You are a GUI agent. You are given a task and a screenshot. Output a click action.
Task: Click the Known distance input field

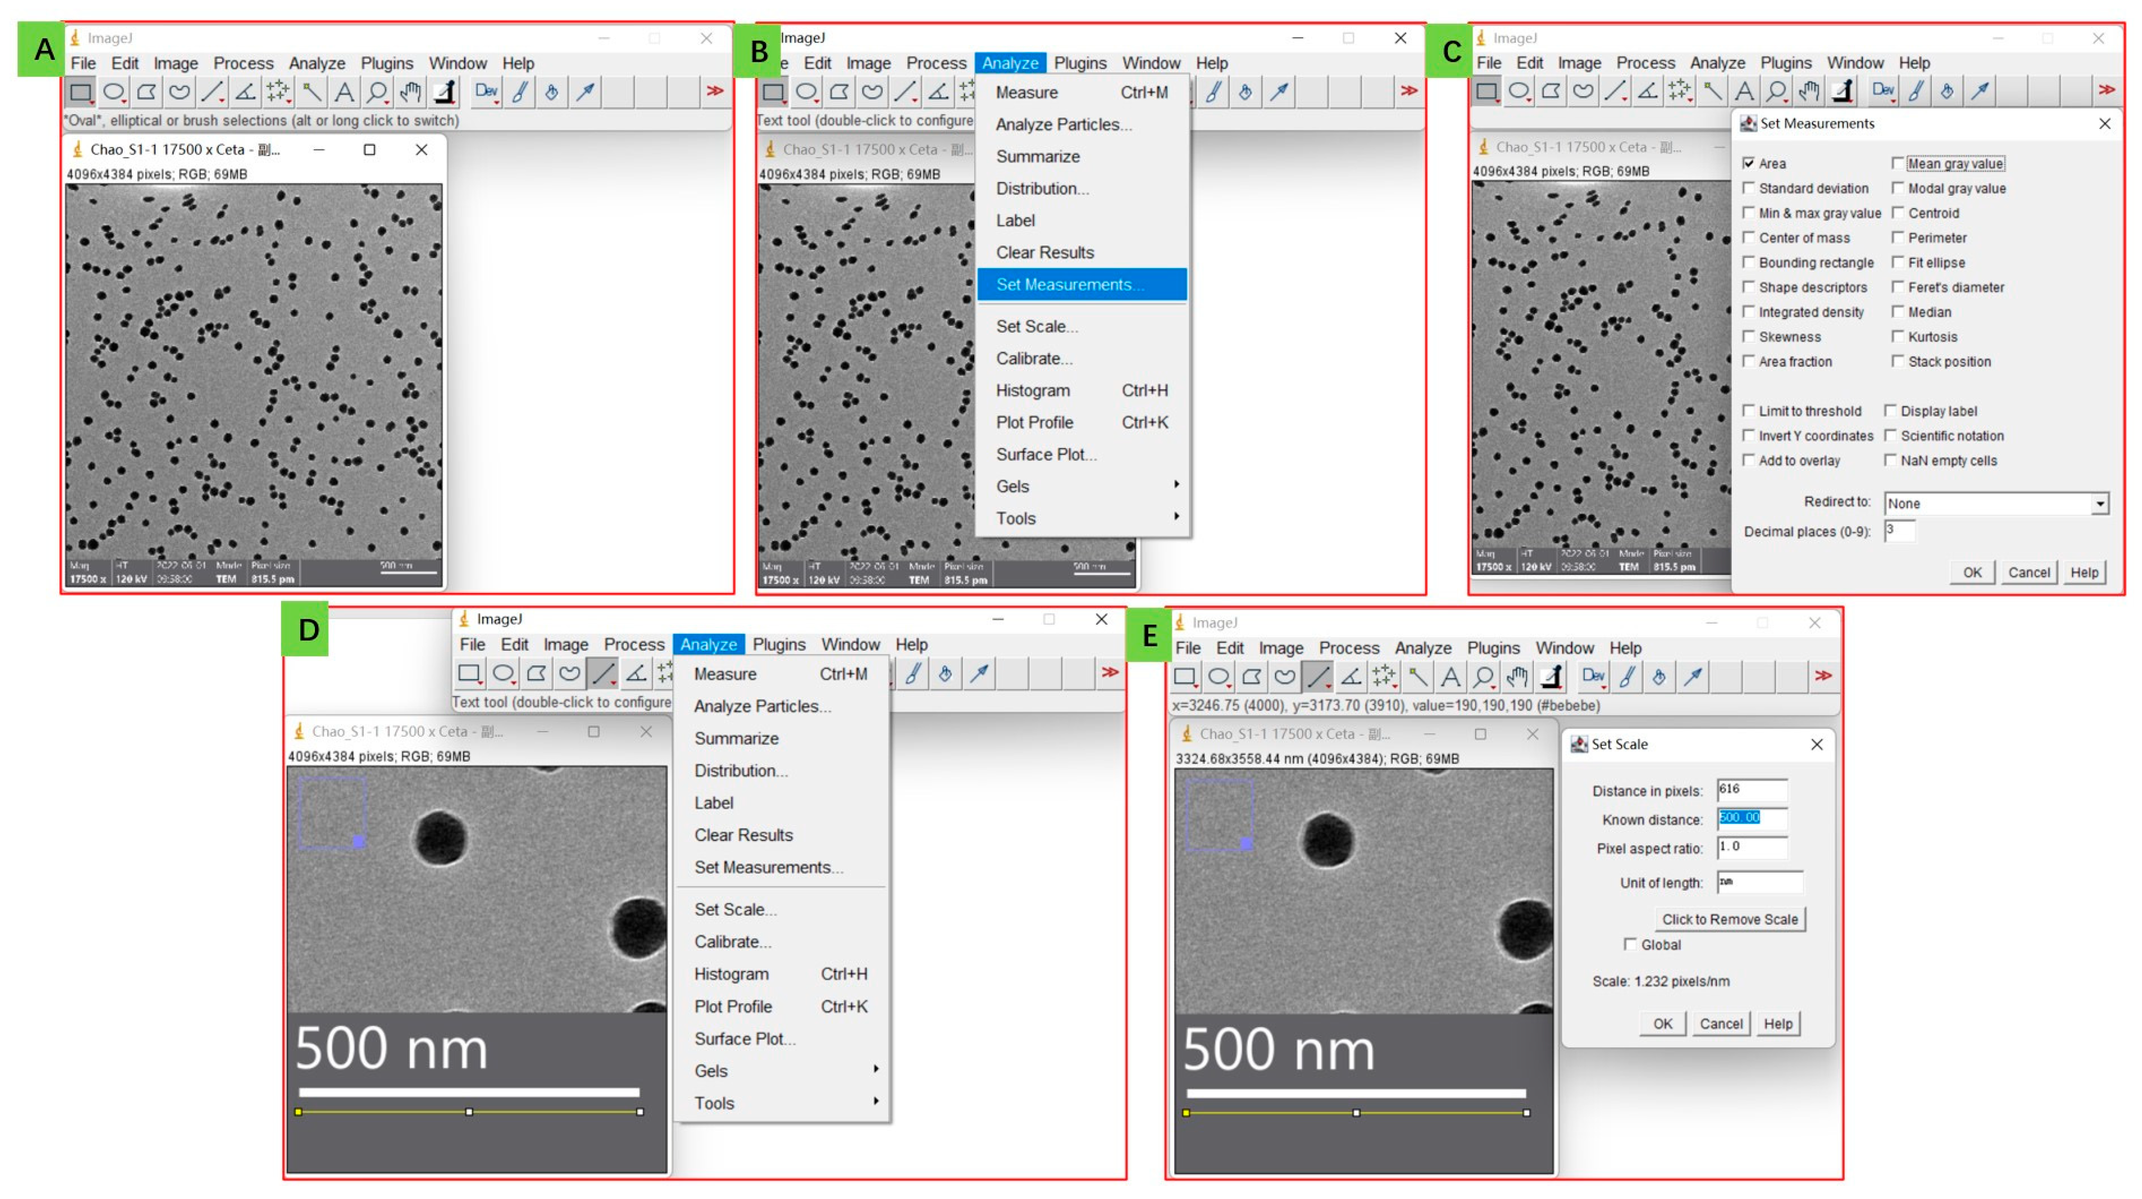click(1751, 818)
